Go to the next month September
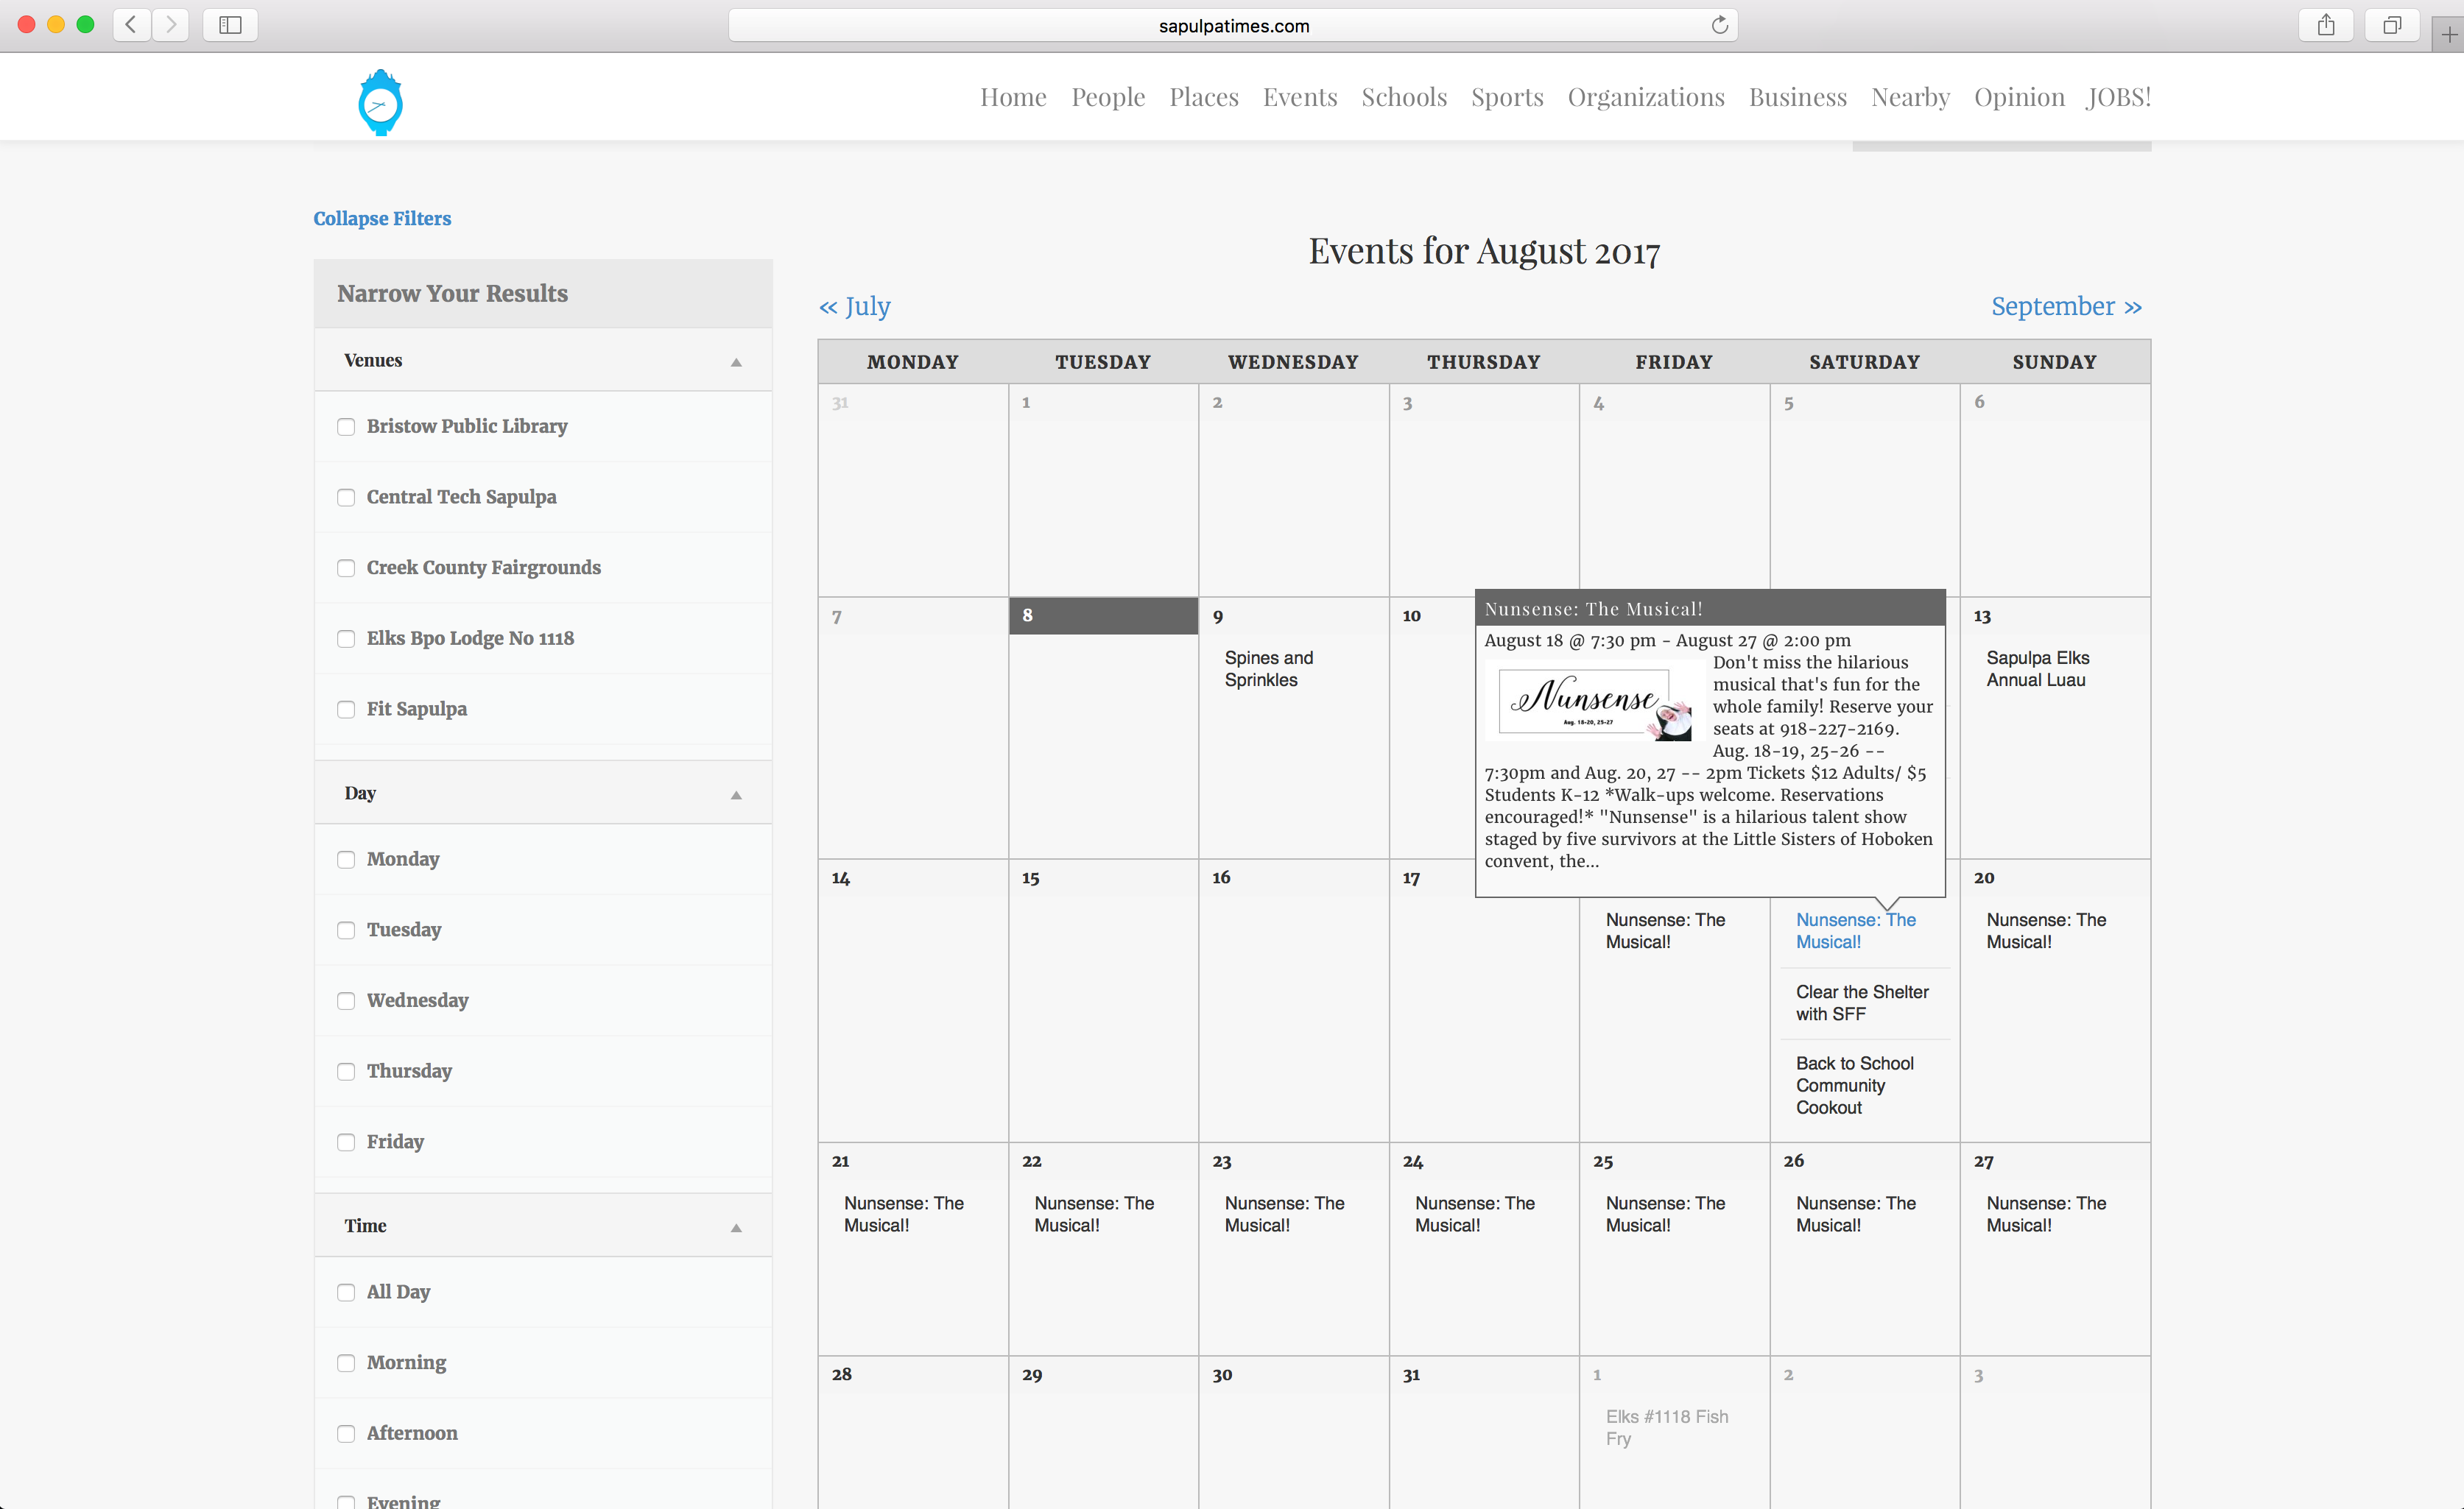Viewport: 2464px width, 1509px height. pos(2066,305)
